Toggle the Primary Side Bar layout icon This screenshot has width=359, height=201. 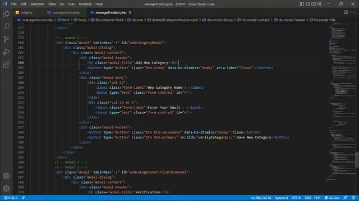pos(302,4)
